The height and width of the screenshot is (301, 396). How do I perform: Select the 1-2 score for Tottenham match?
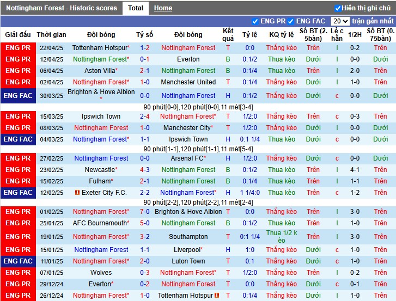[145, 48]
